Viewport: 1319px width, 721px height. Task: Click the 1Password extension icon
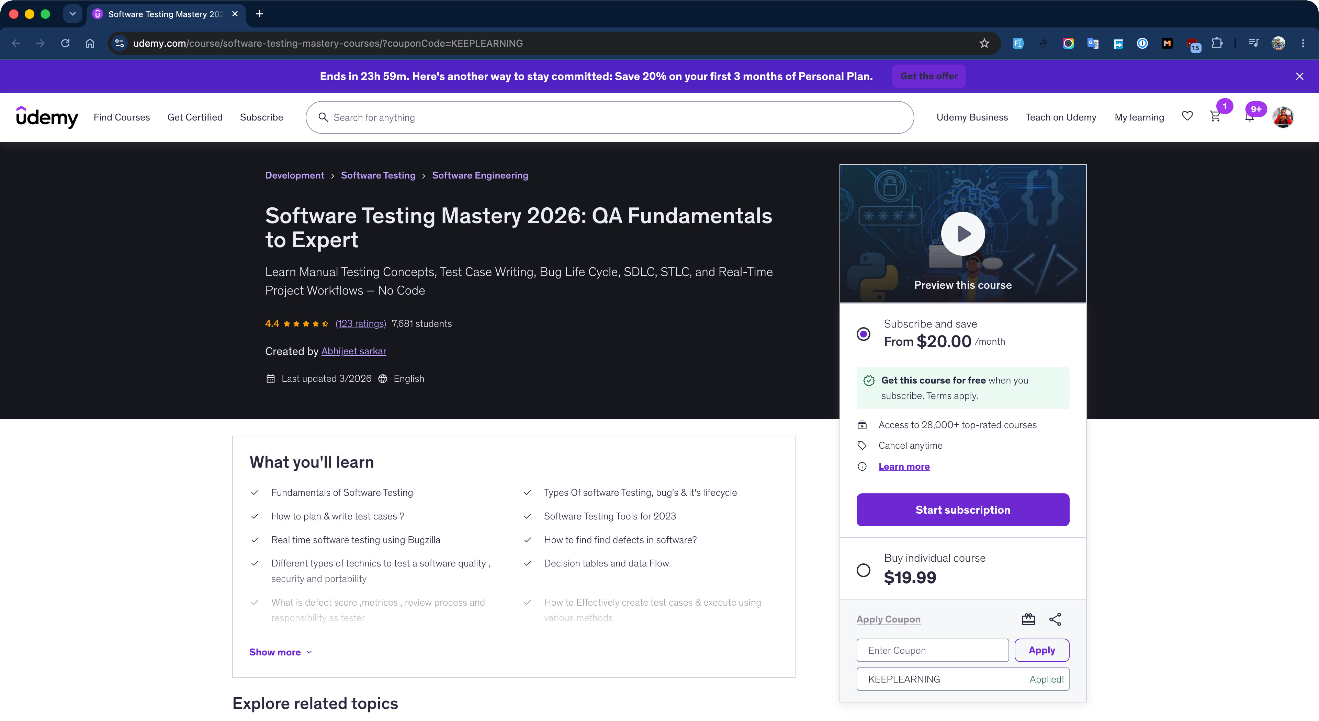point(1142,44)
